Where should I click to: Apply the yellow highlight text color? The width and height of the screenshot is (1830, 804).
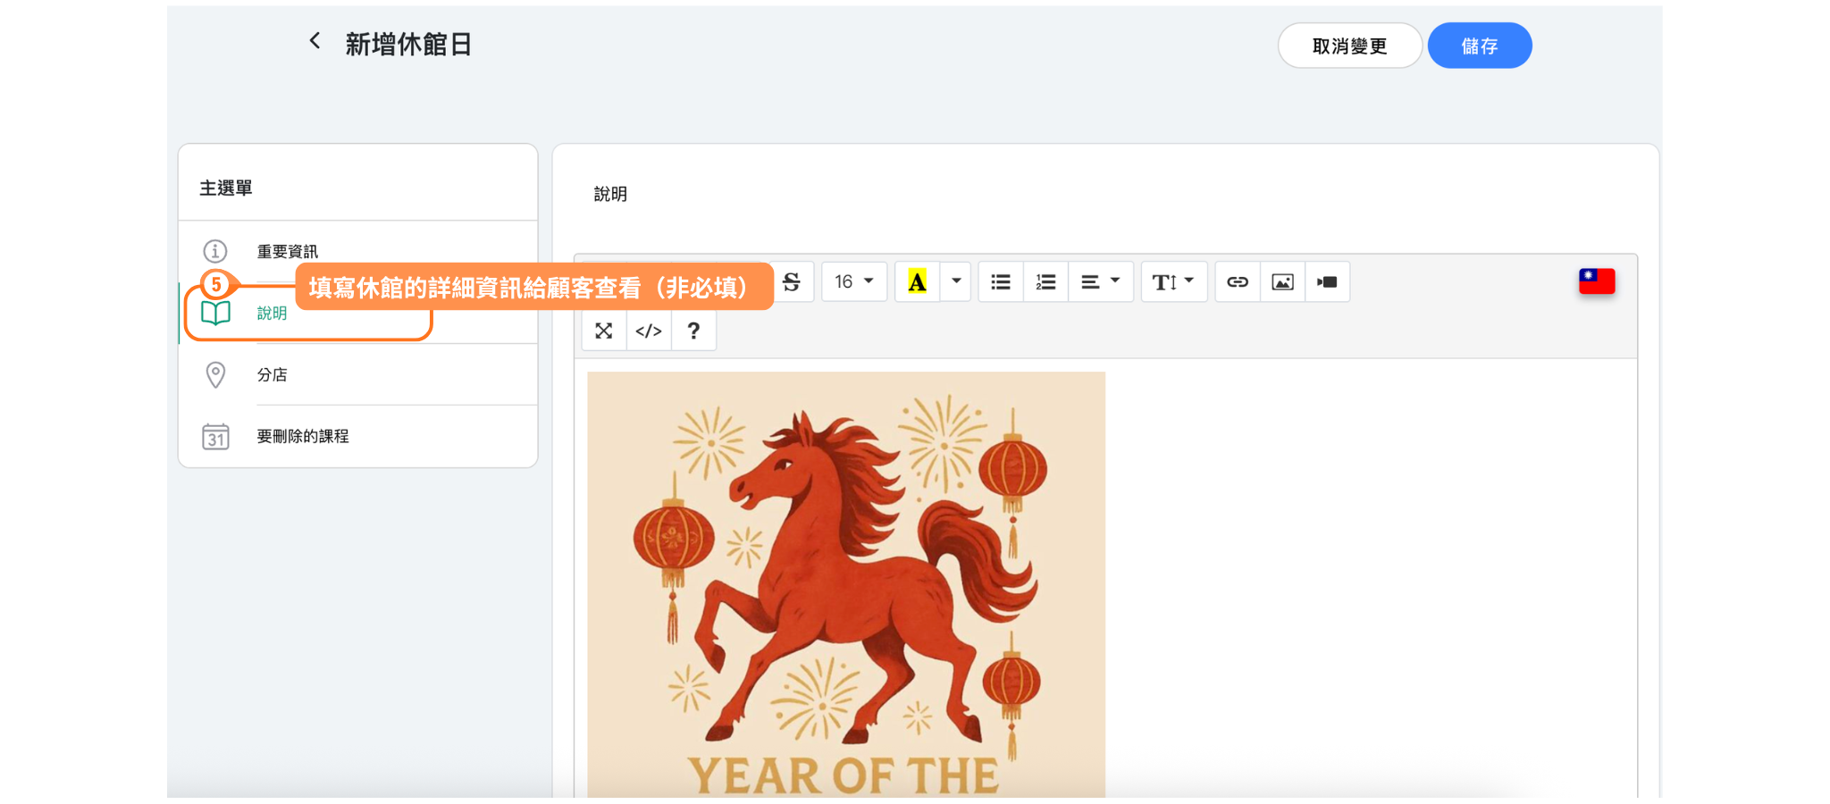pos(917,282)
